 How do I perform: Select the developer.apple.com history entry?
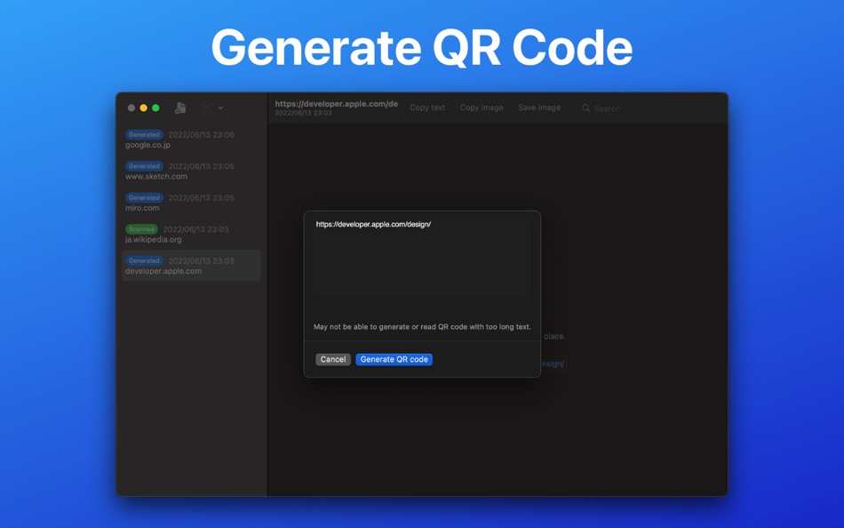(x=191, y=266)
